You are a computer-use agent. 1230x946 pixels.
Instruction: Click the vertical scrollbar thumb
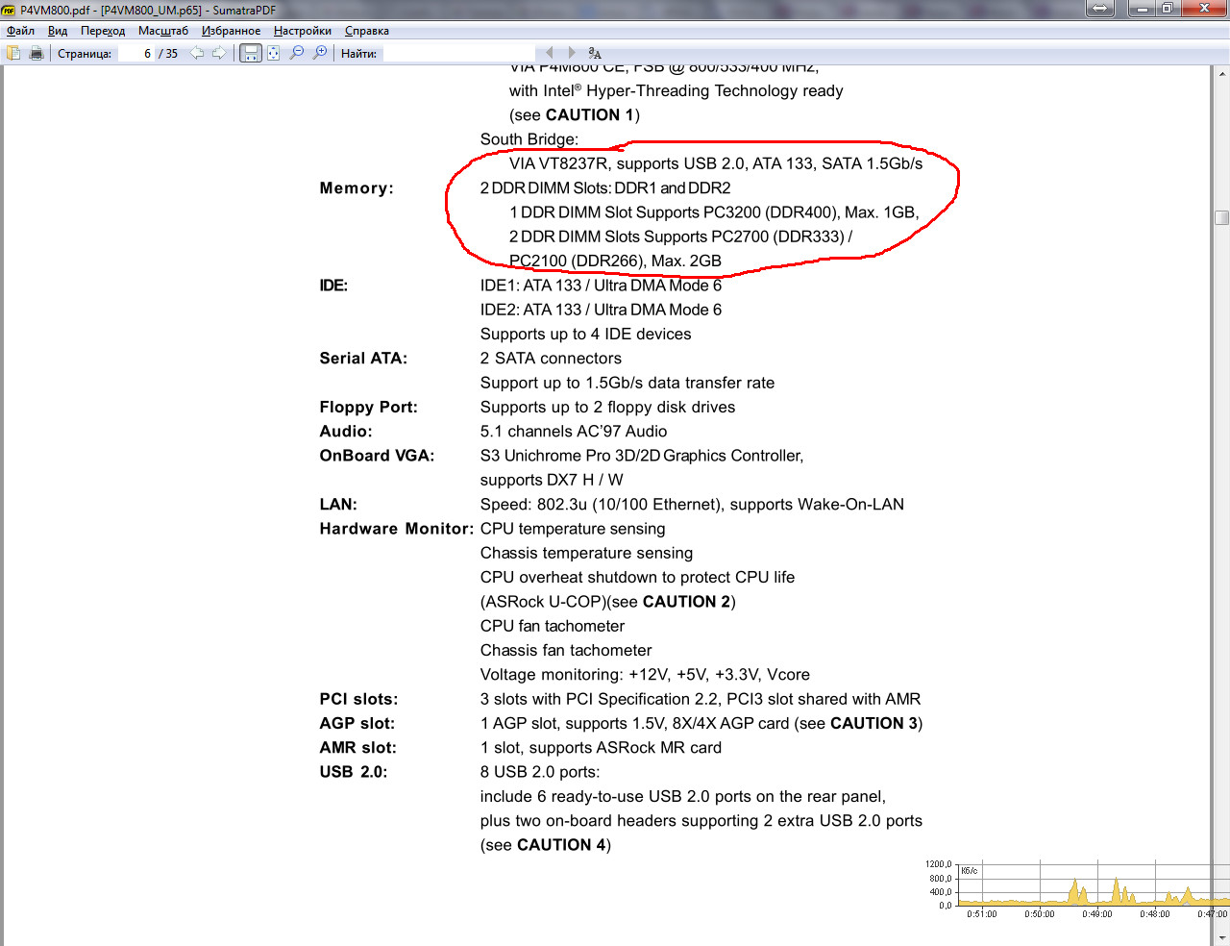pos(1222,217)
